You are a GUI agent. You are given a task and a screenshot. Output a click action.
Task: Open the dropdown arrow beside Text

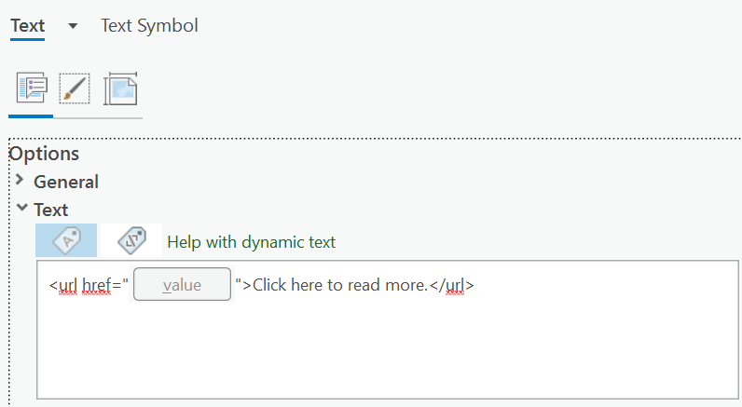click(73, 26)
